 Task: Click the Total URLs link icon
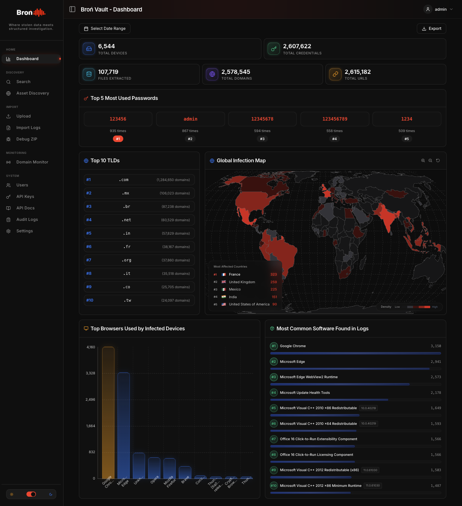pyautogui.click(x=335, y=74)
